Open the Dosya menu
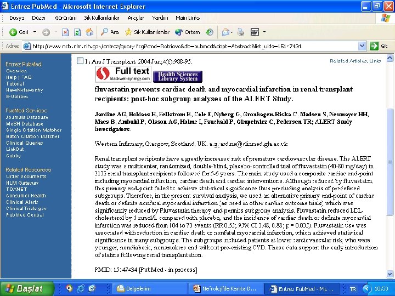Viewport: 395px width, 296px height. coord(17,18)
